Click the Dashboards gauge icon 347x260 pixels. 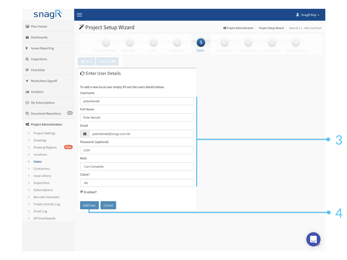pos(27,37)
